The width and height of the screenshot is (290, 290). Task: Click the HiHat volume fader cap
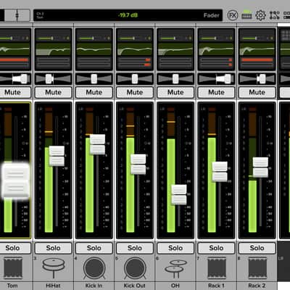pyautogui.click(x=57, y=156)
